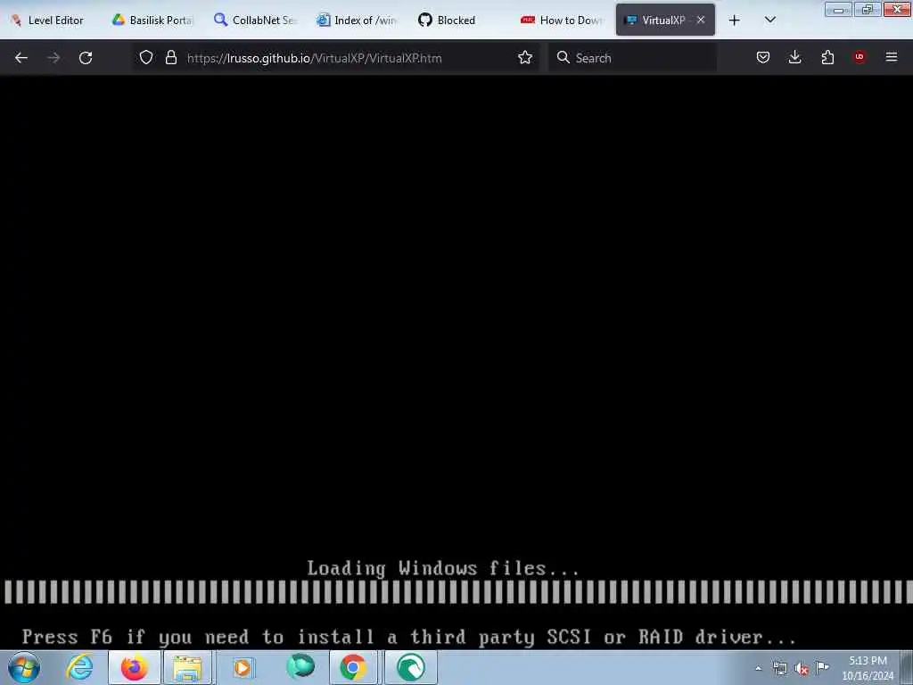Reload the VirtualXP page
The image size is (913, 685).
point(86,58)
